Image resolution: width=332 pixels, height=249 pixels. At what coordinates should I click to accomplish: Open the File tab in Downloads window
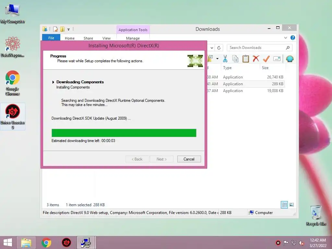point(51,38)
